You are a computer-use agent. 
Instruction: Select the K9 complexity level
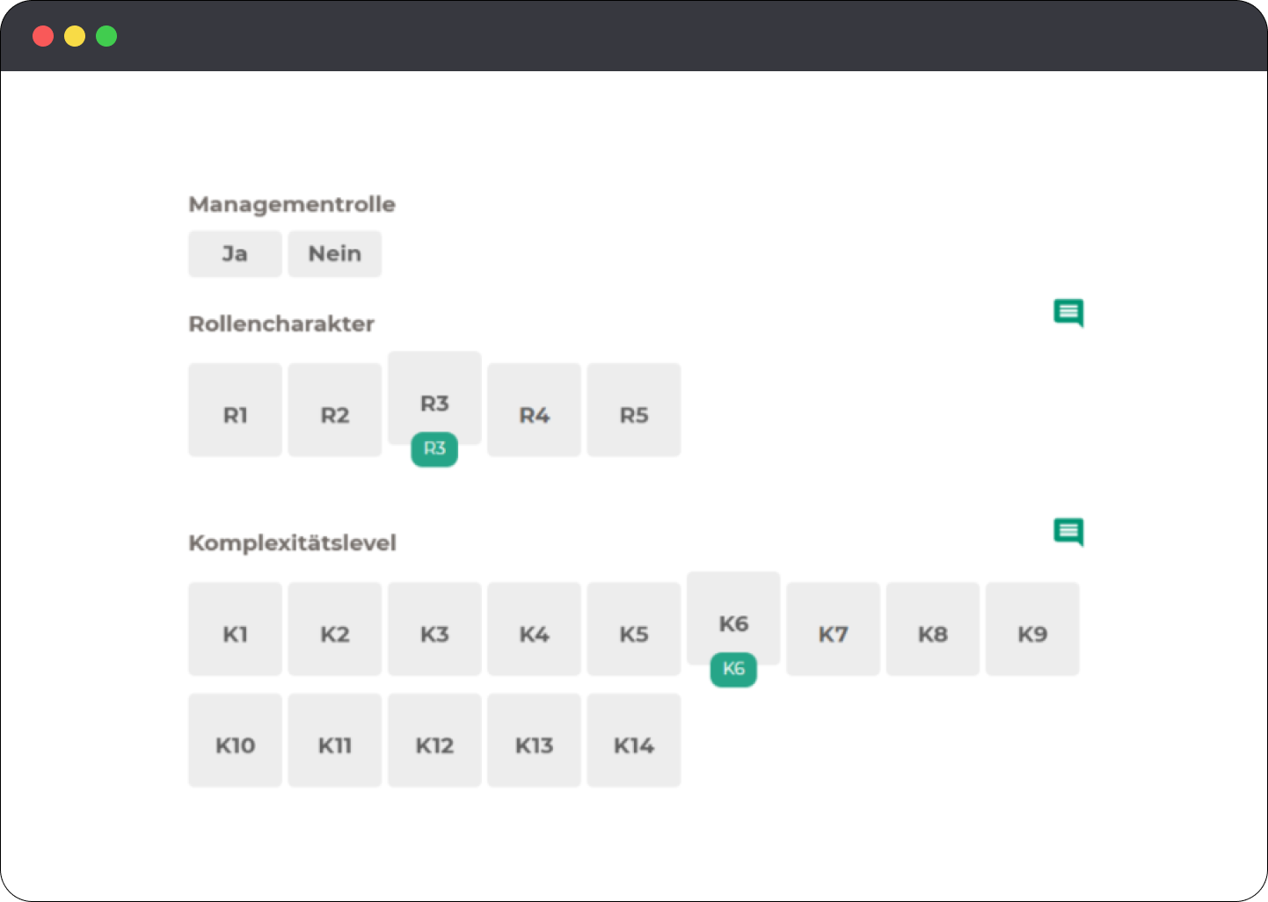point(1031,629)
